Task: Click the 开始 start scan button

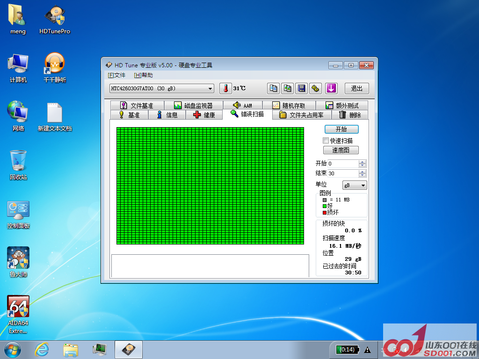Action: coord(341,129)
